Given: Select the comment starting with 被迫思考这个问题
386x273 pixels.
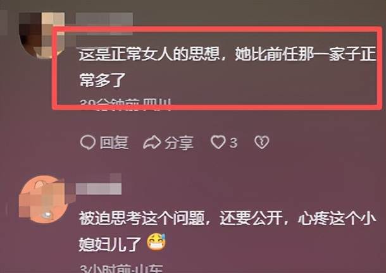Looking at the screenshot, I should [227, 231].
